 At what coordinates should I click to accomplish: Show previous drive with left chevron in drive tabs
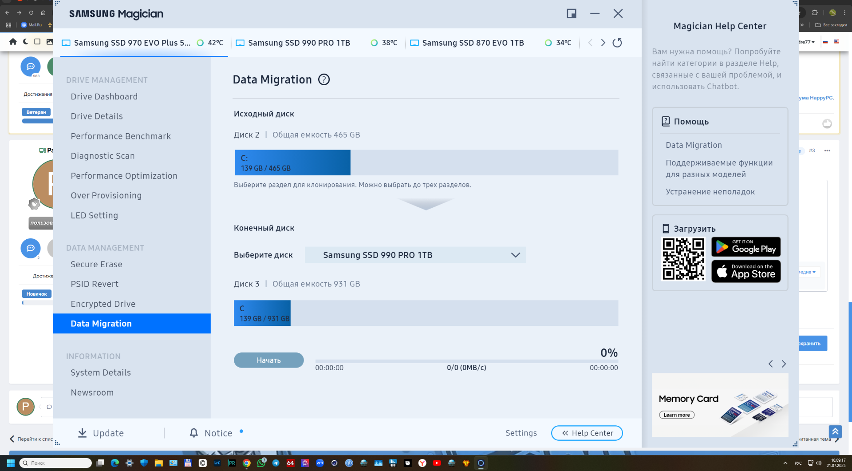click(x=590, y=43)
